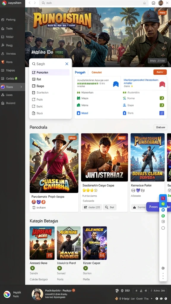
Task: Click the Saigh search box in the popup
Action: click(47, 64)
